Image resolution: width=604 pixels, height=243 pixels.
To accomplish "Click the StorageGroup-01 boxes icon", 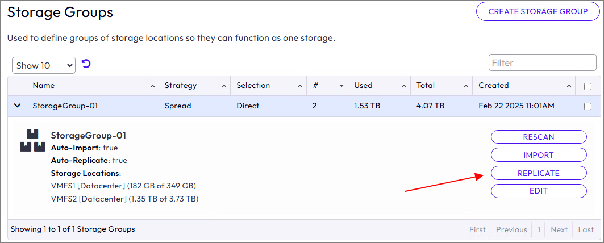I will (32, 141).
